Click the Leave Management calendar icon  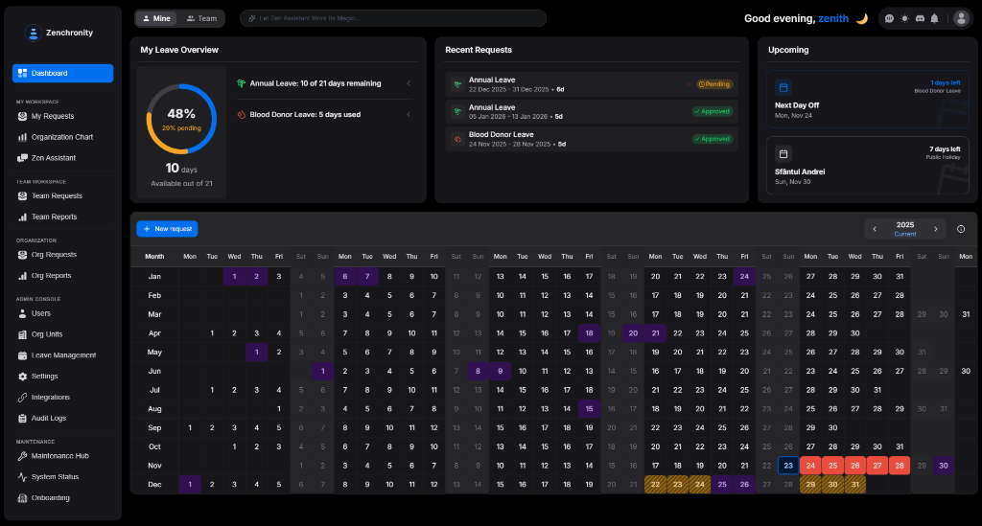(23, 355)
